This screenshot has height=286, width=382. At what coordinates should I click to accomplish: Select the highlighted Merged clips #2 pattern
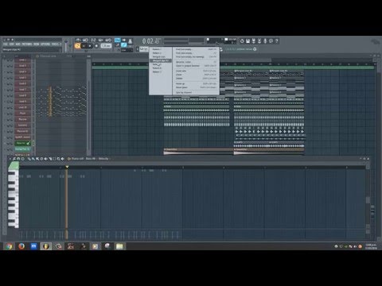pyautogui.click(x=161, y=60)
